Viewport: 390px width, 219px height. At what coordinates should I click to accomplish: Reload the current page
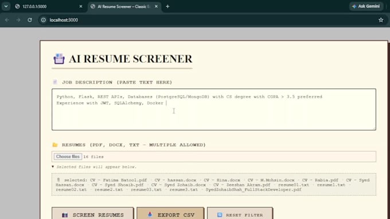pos(30,20)
